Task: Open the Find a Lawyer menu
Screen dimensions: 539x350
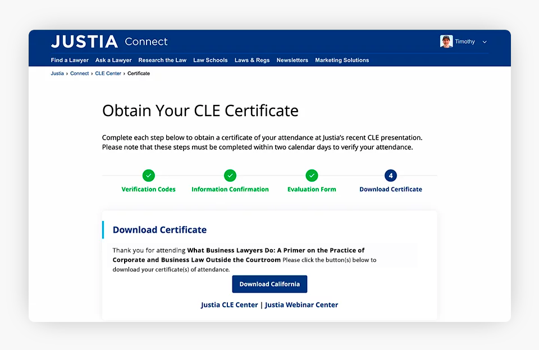Action: [70, 60]
